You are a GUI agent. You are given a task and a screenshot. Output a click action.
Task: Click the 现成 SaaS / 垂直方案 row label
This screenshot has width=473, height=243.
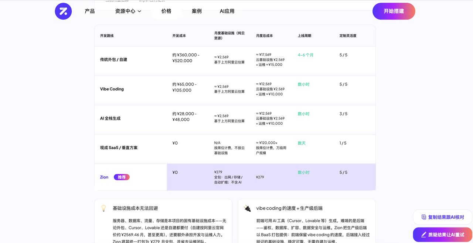(119, 147)
